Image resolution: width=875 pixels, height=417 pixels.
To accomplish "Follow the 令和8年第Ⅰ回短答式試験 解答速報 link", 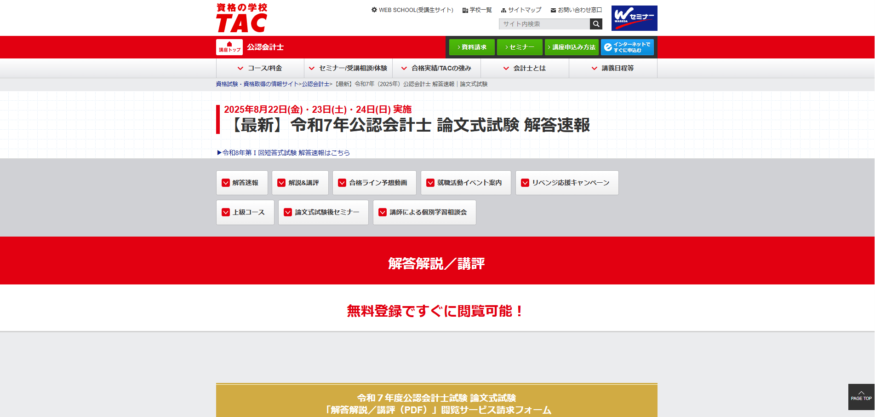I will pos(284,153).
